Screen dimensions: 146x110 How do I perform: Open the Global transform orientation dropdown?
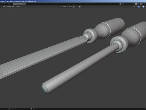coord(64,7)
